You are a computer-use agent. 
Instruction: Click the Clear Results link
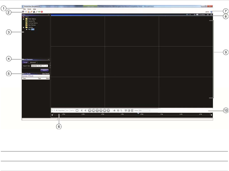(x=46, y=74)
